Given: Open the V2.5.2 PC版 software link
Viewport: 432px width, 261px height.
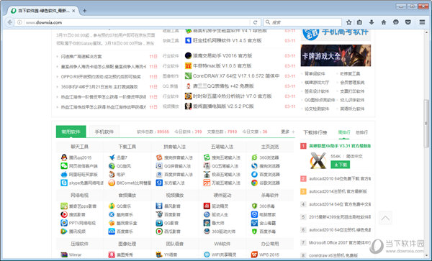Looking at the screenshot, I should 223,106.
